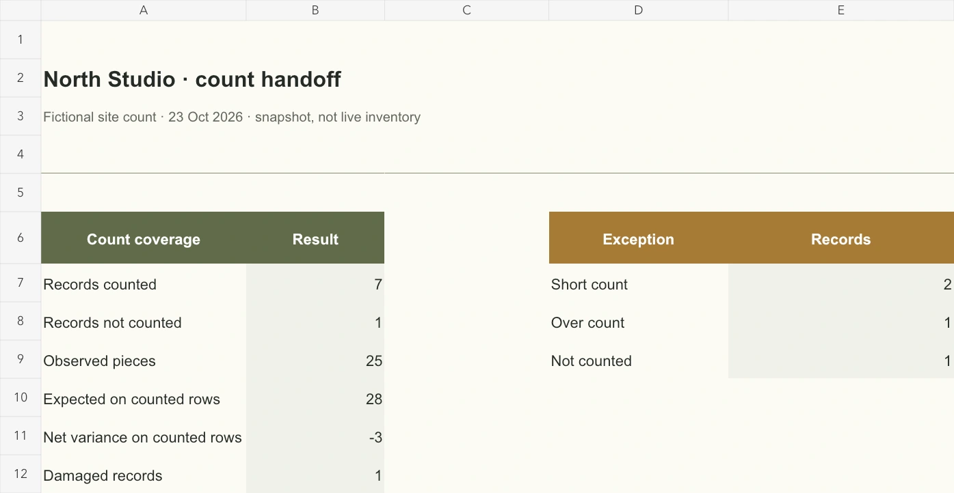The width and height of the screenshot is (954, 493).
Task: Select row 6 header
Action: coord(21,238)
